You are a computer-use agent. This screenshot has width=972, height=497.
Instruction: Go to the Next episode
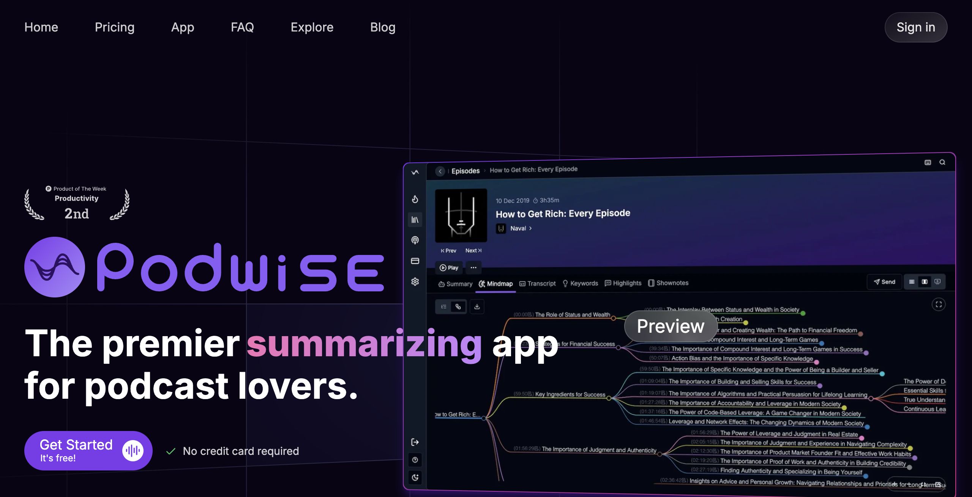click(x=473, y=250)
